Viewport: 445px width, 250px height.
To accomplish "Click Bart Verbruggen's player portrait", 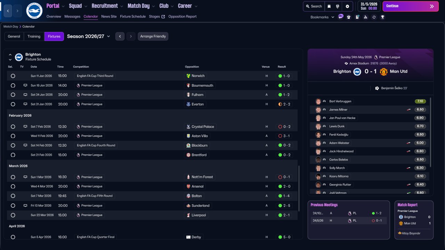I will coord(318,101).
